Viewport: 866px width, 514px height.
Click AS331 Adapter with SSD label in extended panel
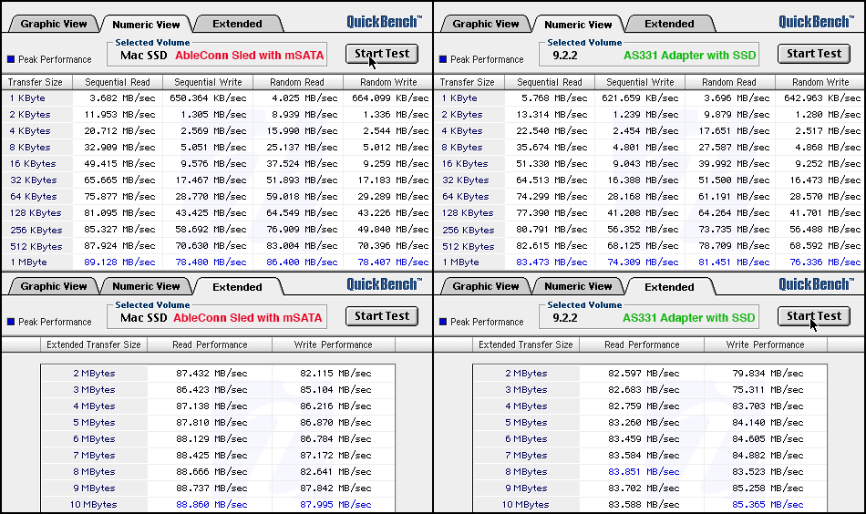[x=689, y=317]
